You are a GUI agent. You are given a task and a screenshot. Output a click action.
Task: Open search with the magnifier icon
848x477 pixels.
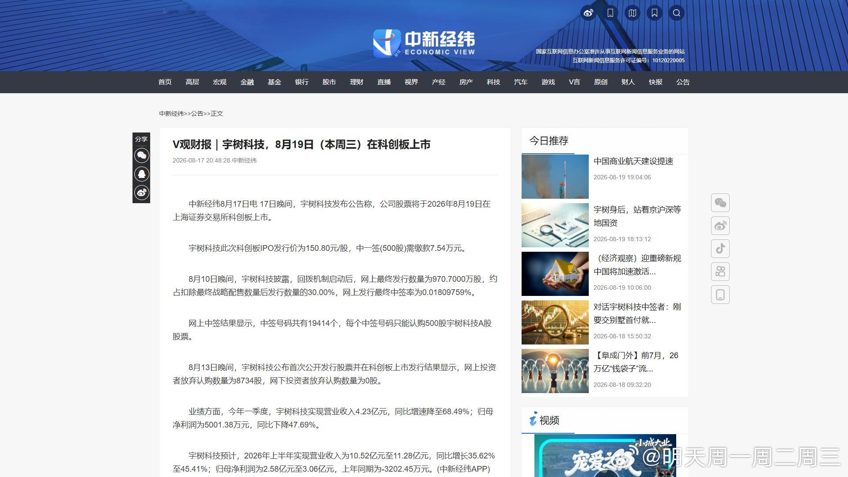point(677,13)
